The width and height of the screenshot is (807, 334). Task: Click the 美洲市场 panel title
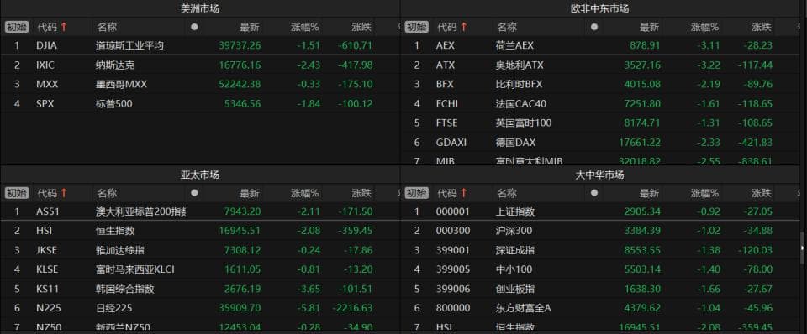(200, 8)
